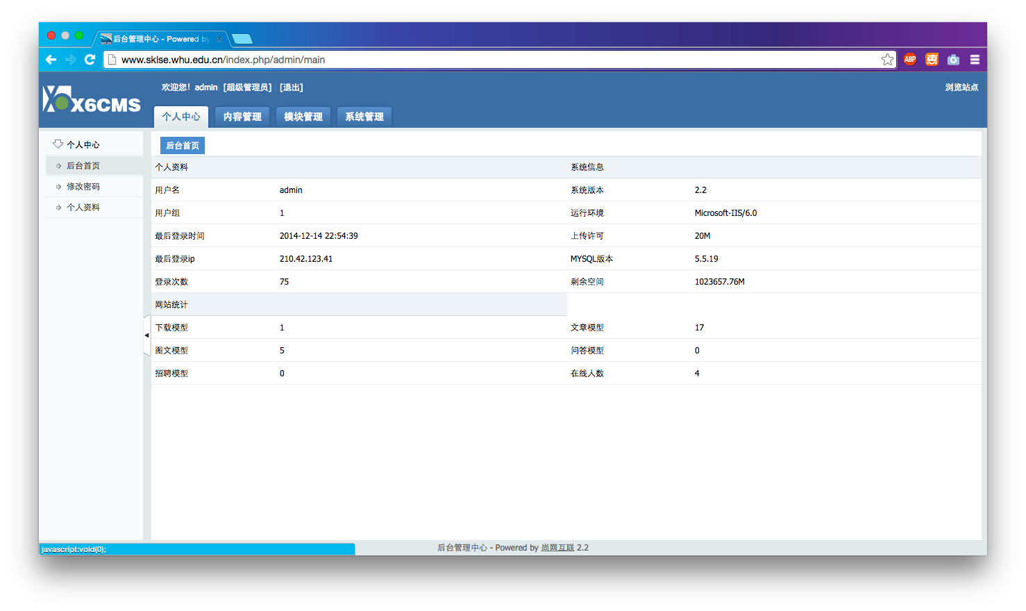The width and height of the screenshot is (1026, 611).
Task: Click the URL address field
Action: (x=500, y=60)
